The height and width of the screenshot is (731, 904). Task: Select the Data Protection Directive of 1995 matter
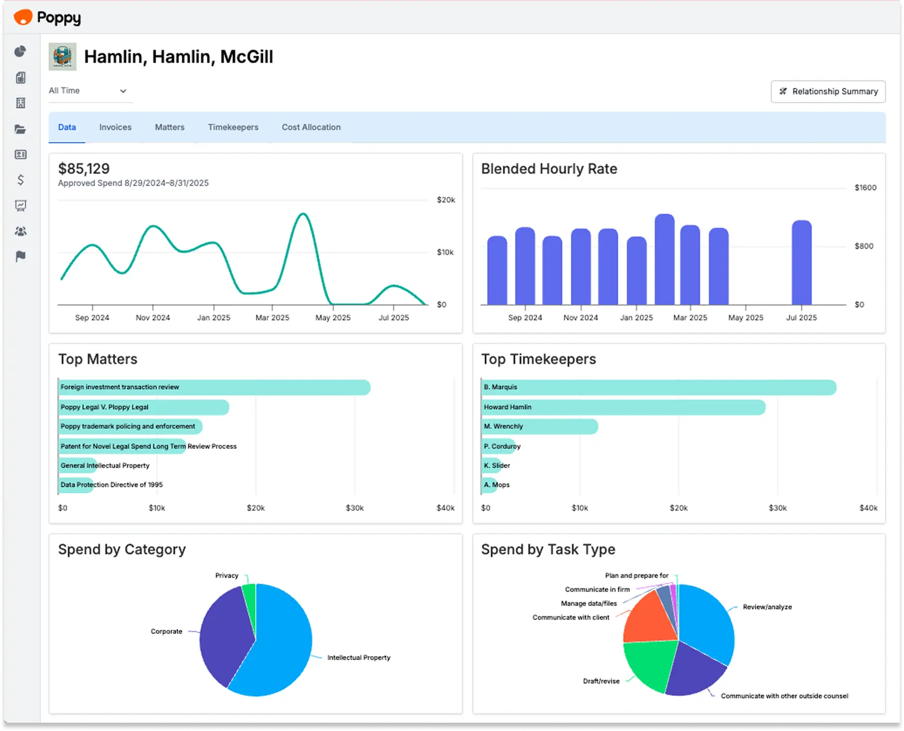pos(76,485)
